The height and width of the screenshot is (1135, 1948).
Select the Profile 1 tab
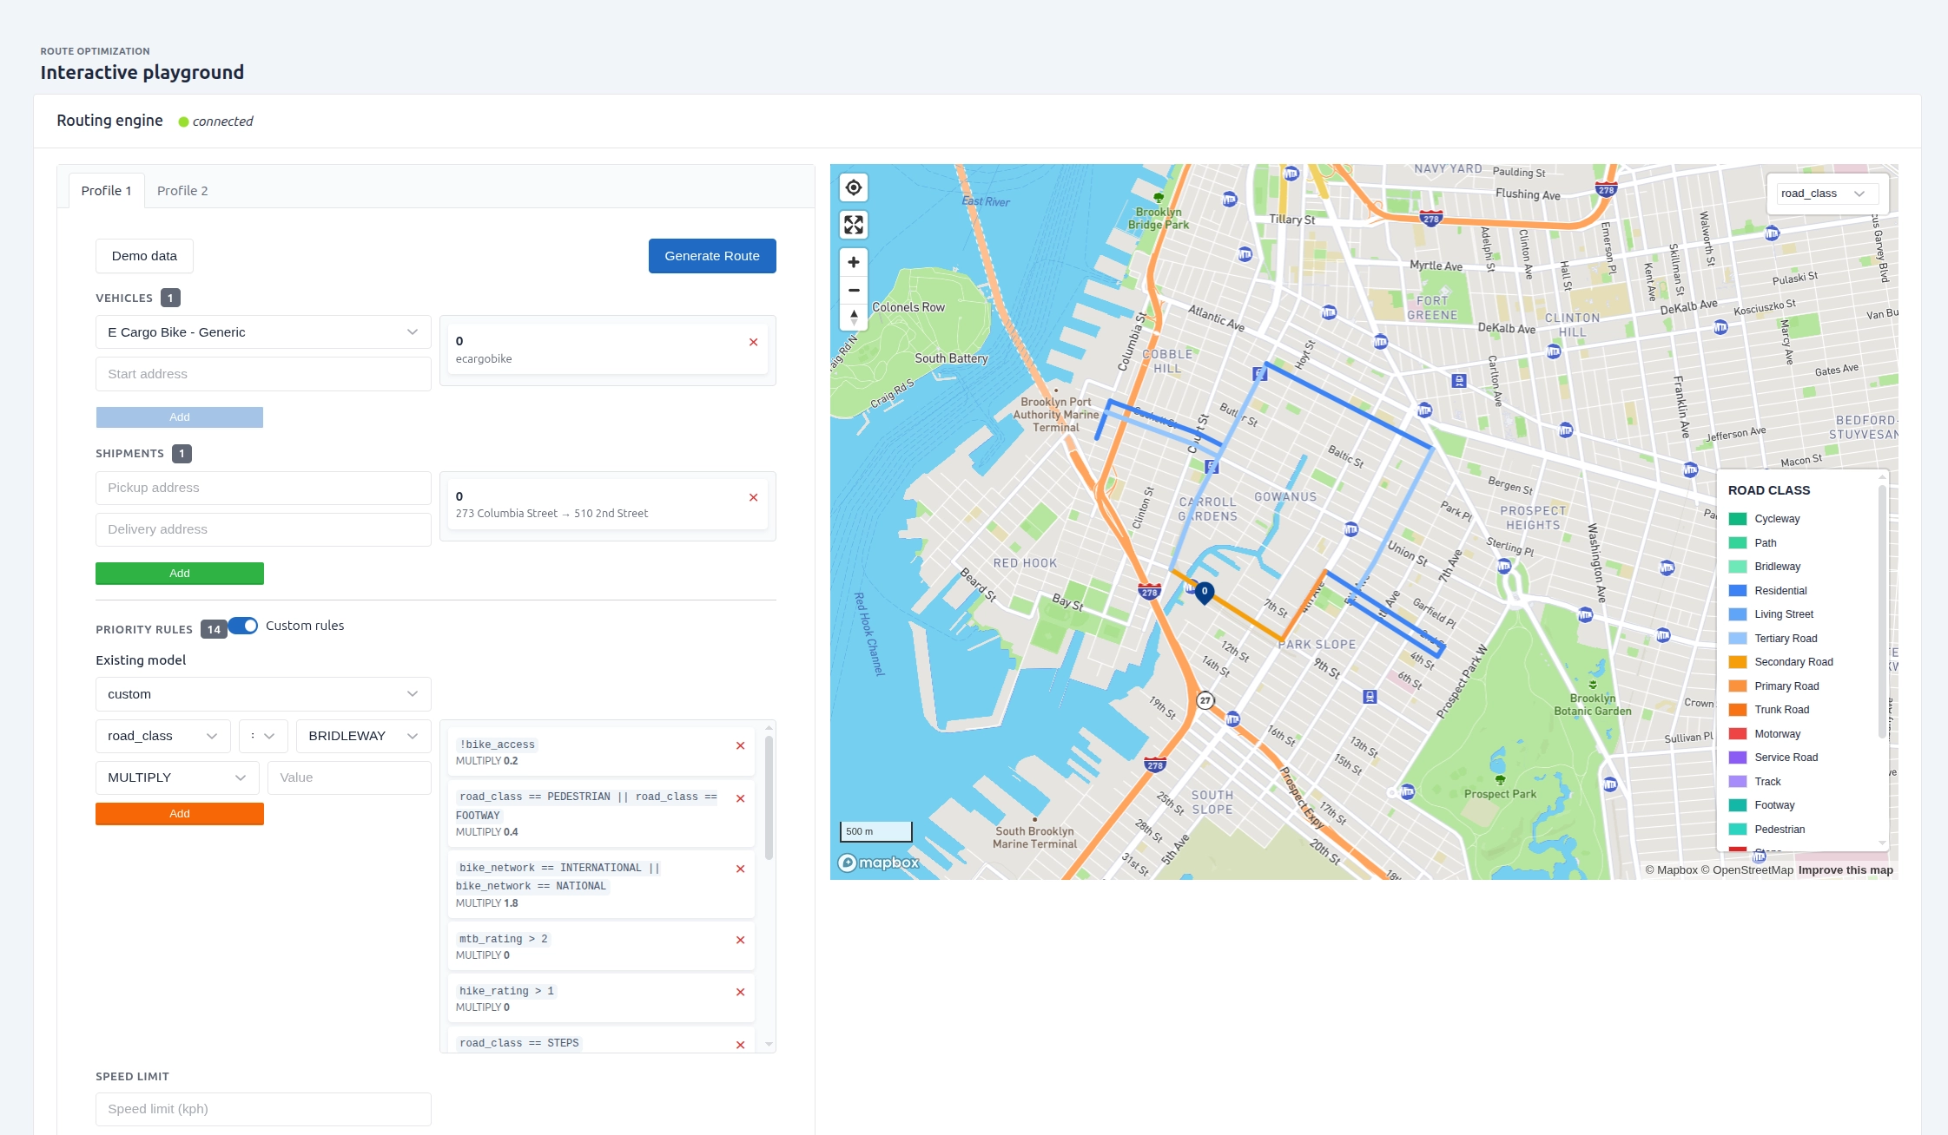point(106,190)
